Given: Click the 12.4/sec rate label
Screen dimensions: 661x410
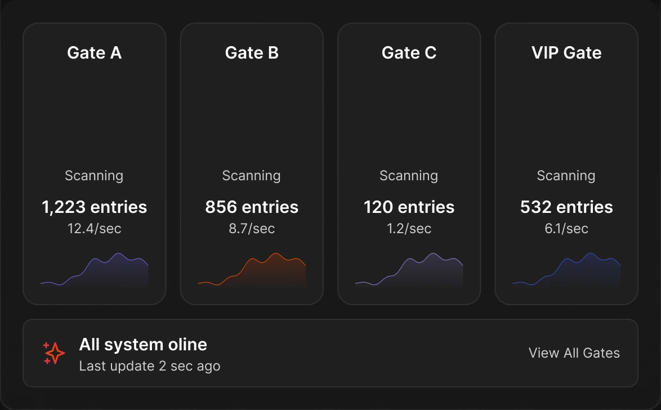Looking at the screenshot, I should 95,229.
